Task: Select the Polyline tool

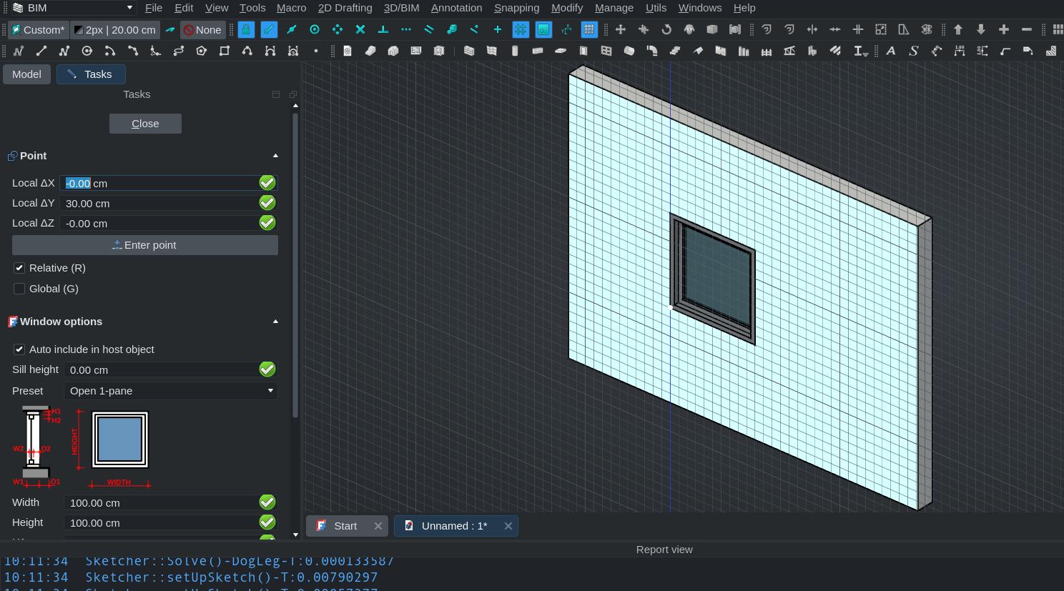Action: point(64,51)
